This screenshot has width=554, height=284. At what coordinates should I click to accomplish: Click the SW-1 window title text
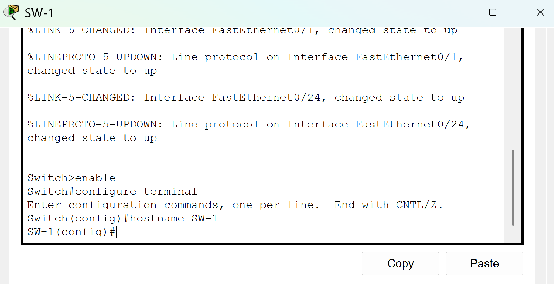click(x=39, y=13)
